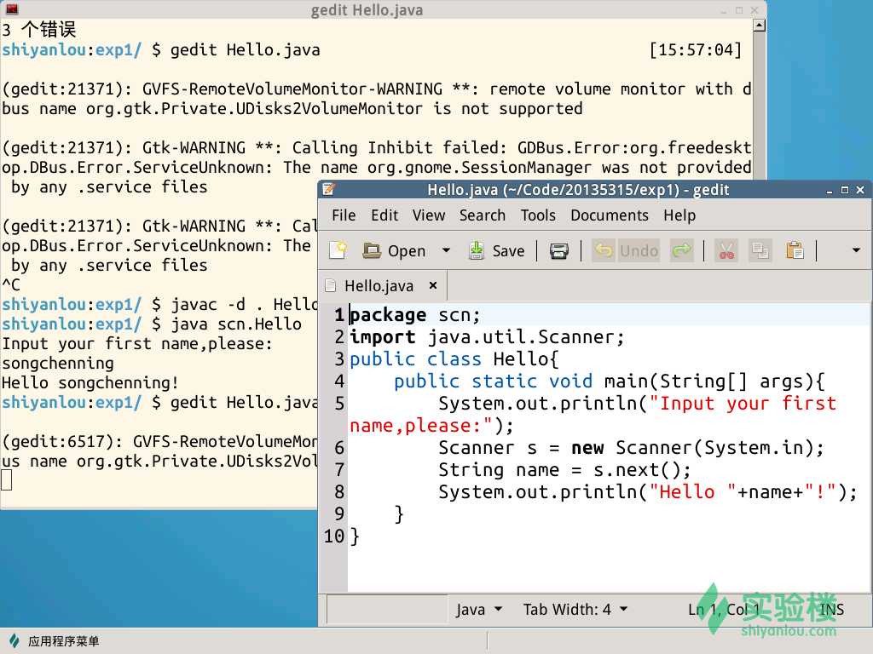Click 'public class Hello{' code line
Image resolution: width=873 pixels, height=654 pixels.
tap(454, 359)
